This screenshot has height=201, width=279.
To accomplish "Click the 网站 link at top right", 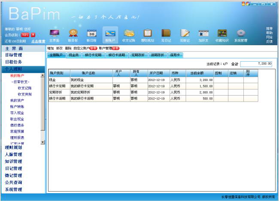I will pyautogui.click(x=269, y=37).
